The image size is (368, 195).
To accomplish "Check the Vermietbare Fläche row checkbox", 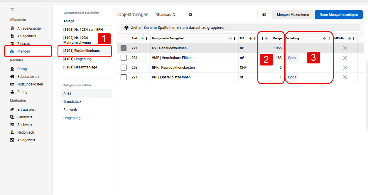I will pos(124,58).
